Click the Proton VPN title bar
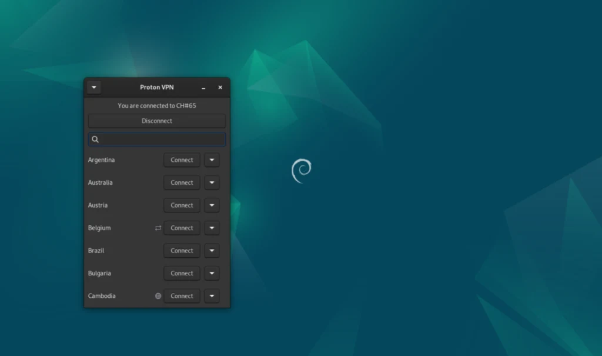This screenshot has width=602, height=356. [x=156, y=87]
